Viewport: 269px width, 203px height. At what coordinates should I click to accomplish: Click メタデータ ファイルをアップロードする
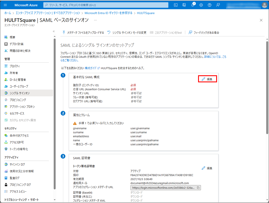tap(83, 33)
